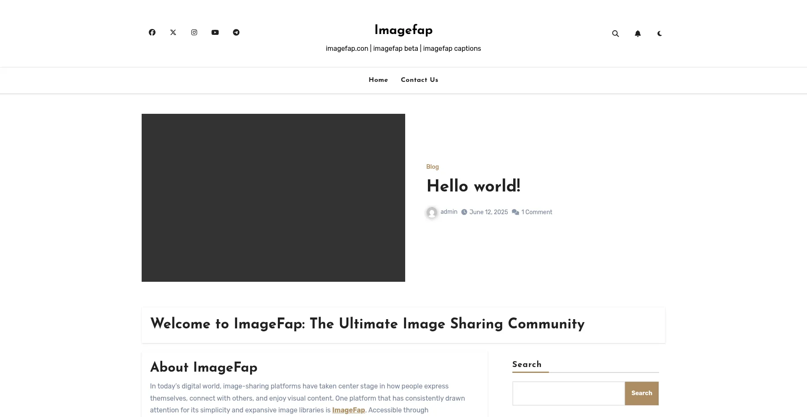Open the dark featured post thumbnail
The image size is (807, 417).
pyautogui.click(x=273, y=198)
